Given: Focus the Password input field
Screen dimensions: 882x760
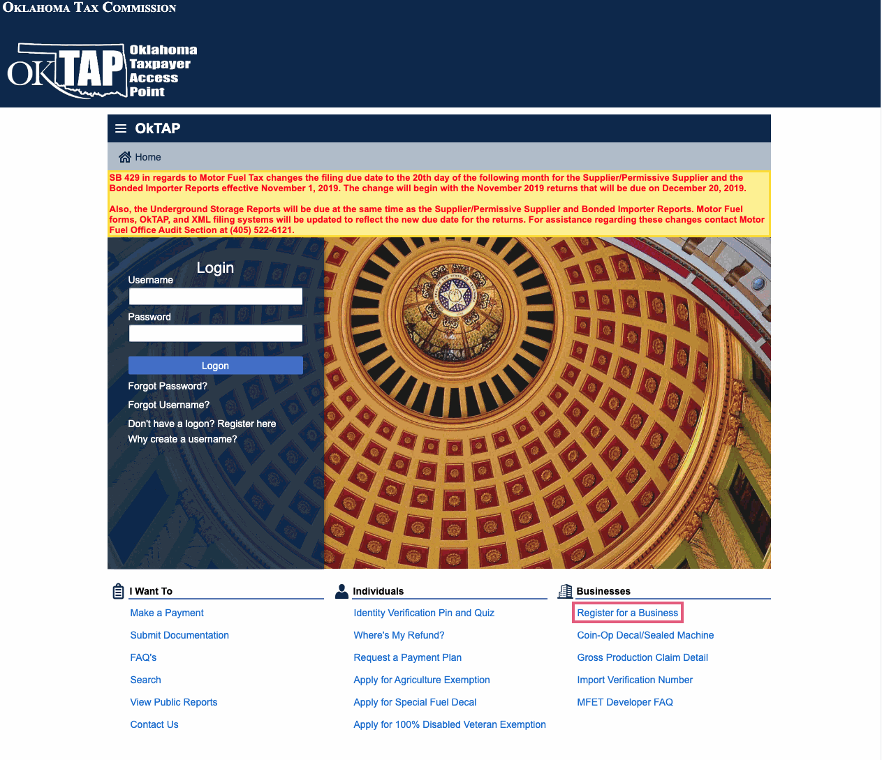Looking at the screenshot, I should coord(216,333).
